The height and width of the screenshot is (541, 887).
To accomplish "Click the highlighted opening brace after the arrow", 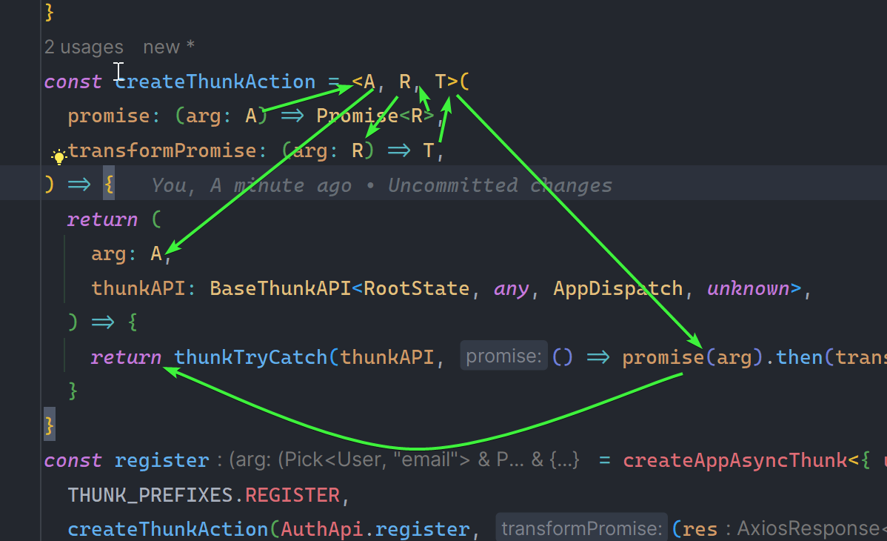I will pyautogui.click(x=109, y=185).
